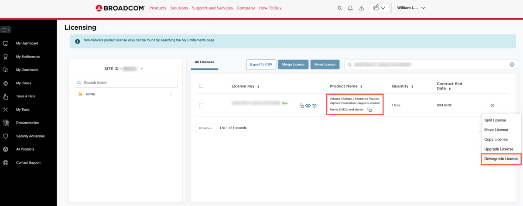Image resolution: width=523 pixels, height=206 pixels.
Task: Click the Documentation icon in sidebar
Action: [x=5, y=123]
